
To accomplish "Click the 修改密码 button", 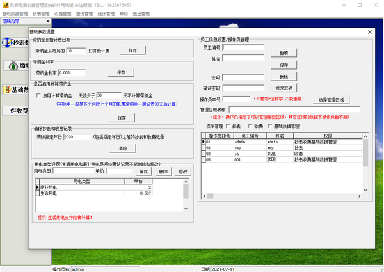I will pyautogui.click(x=284, y=88).
